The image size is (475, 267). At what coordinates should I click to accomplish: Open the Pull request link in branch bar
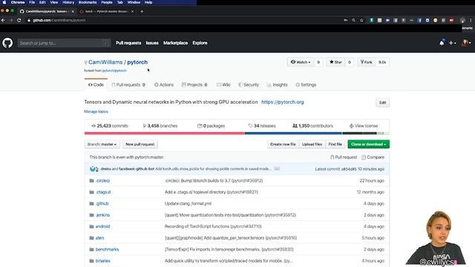(344, 157)
